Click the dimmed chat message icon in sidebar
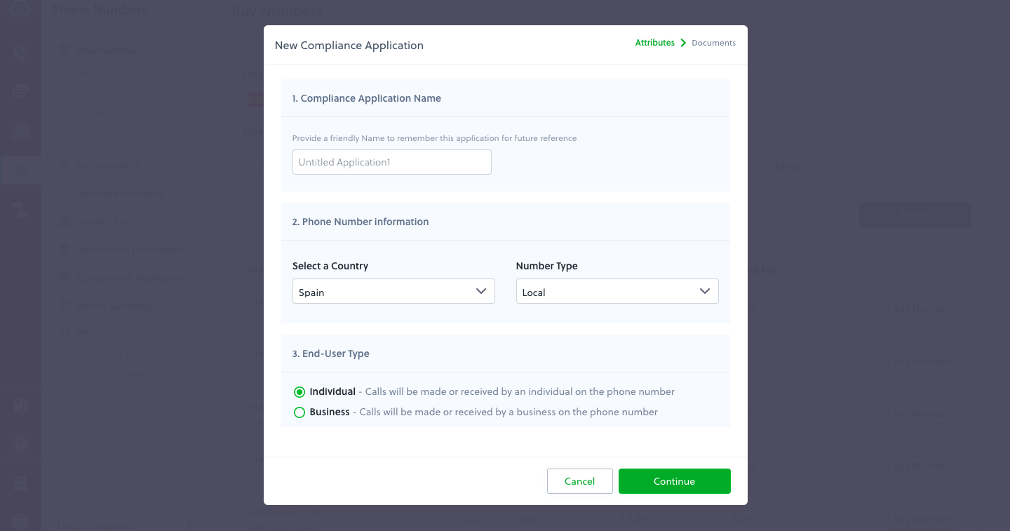The height and width of the screenshot is (531, 1010). (20, 91)
